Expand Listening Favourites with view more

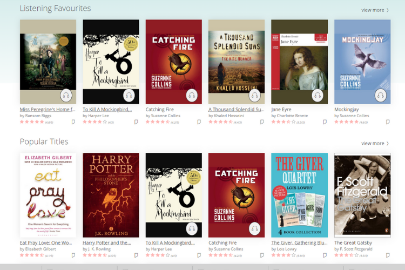[375, 10]
